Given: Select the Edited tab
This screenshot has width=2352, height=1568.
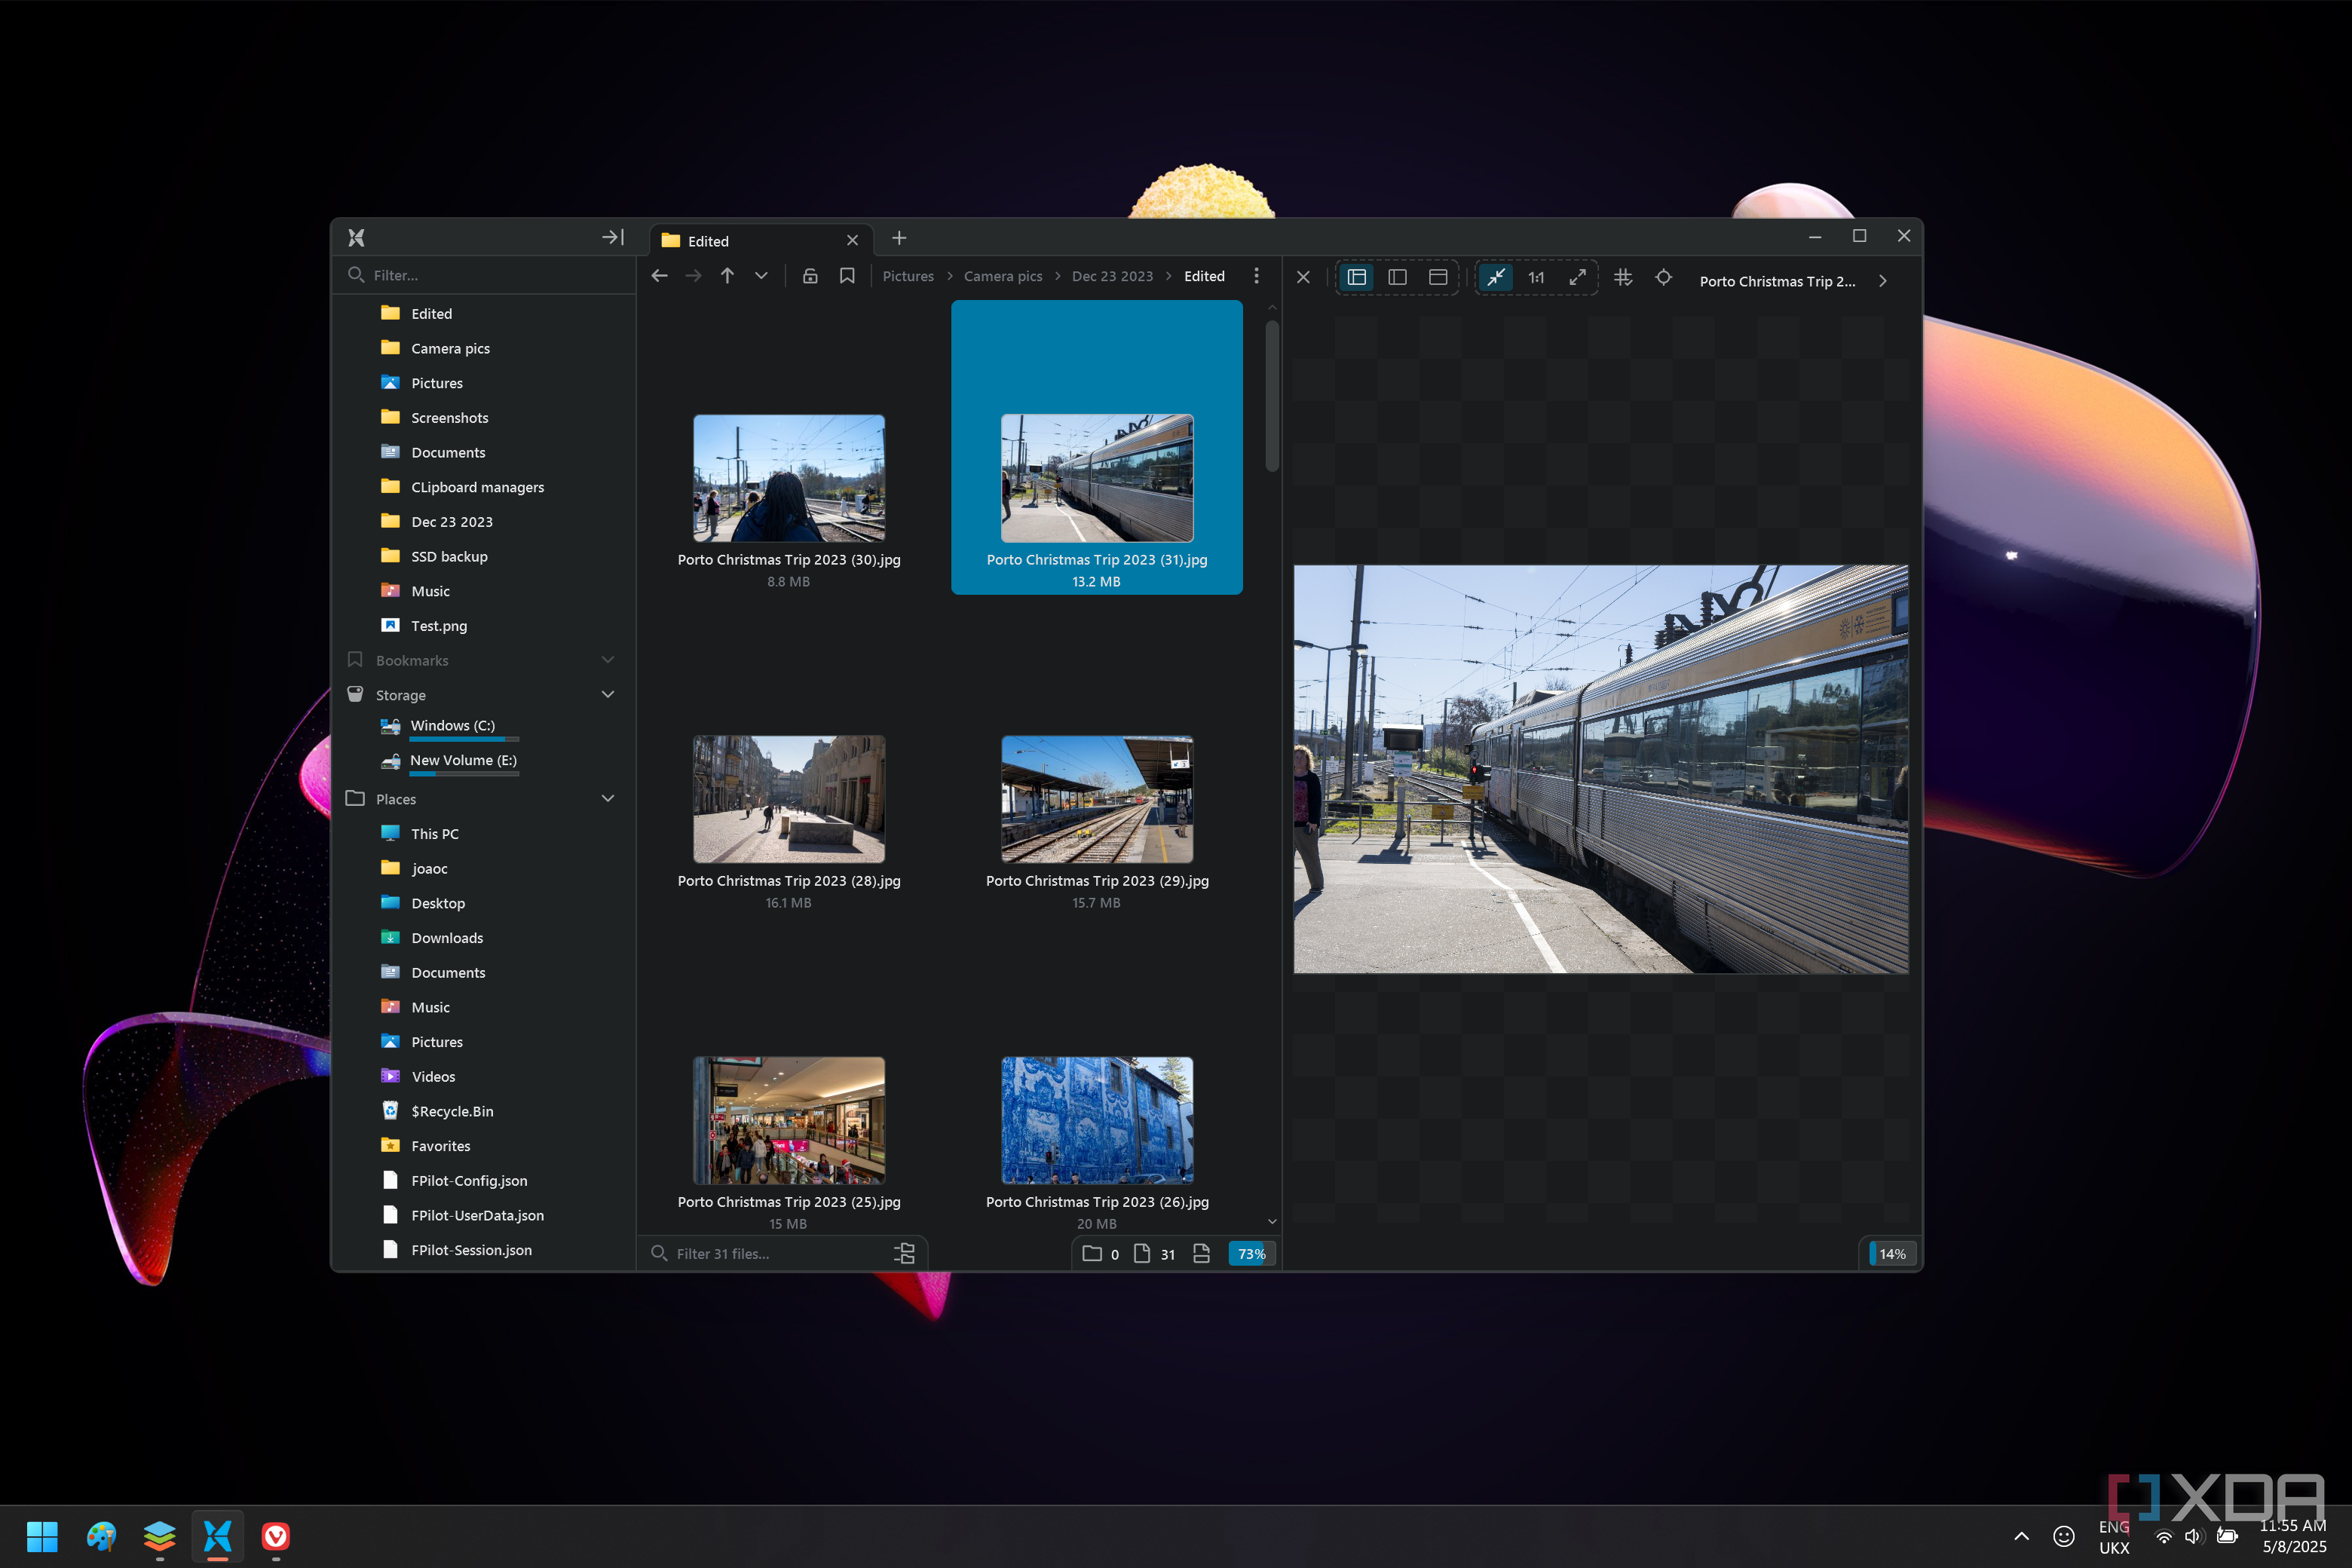Looking at the screenshot, I should pos(760,240).
